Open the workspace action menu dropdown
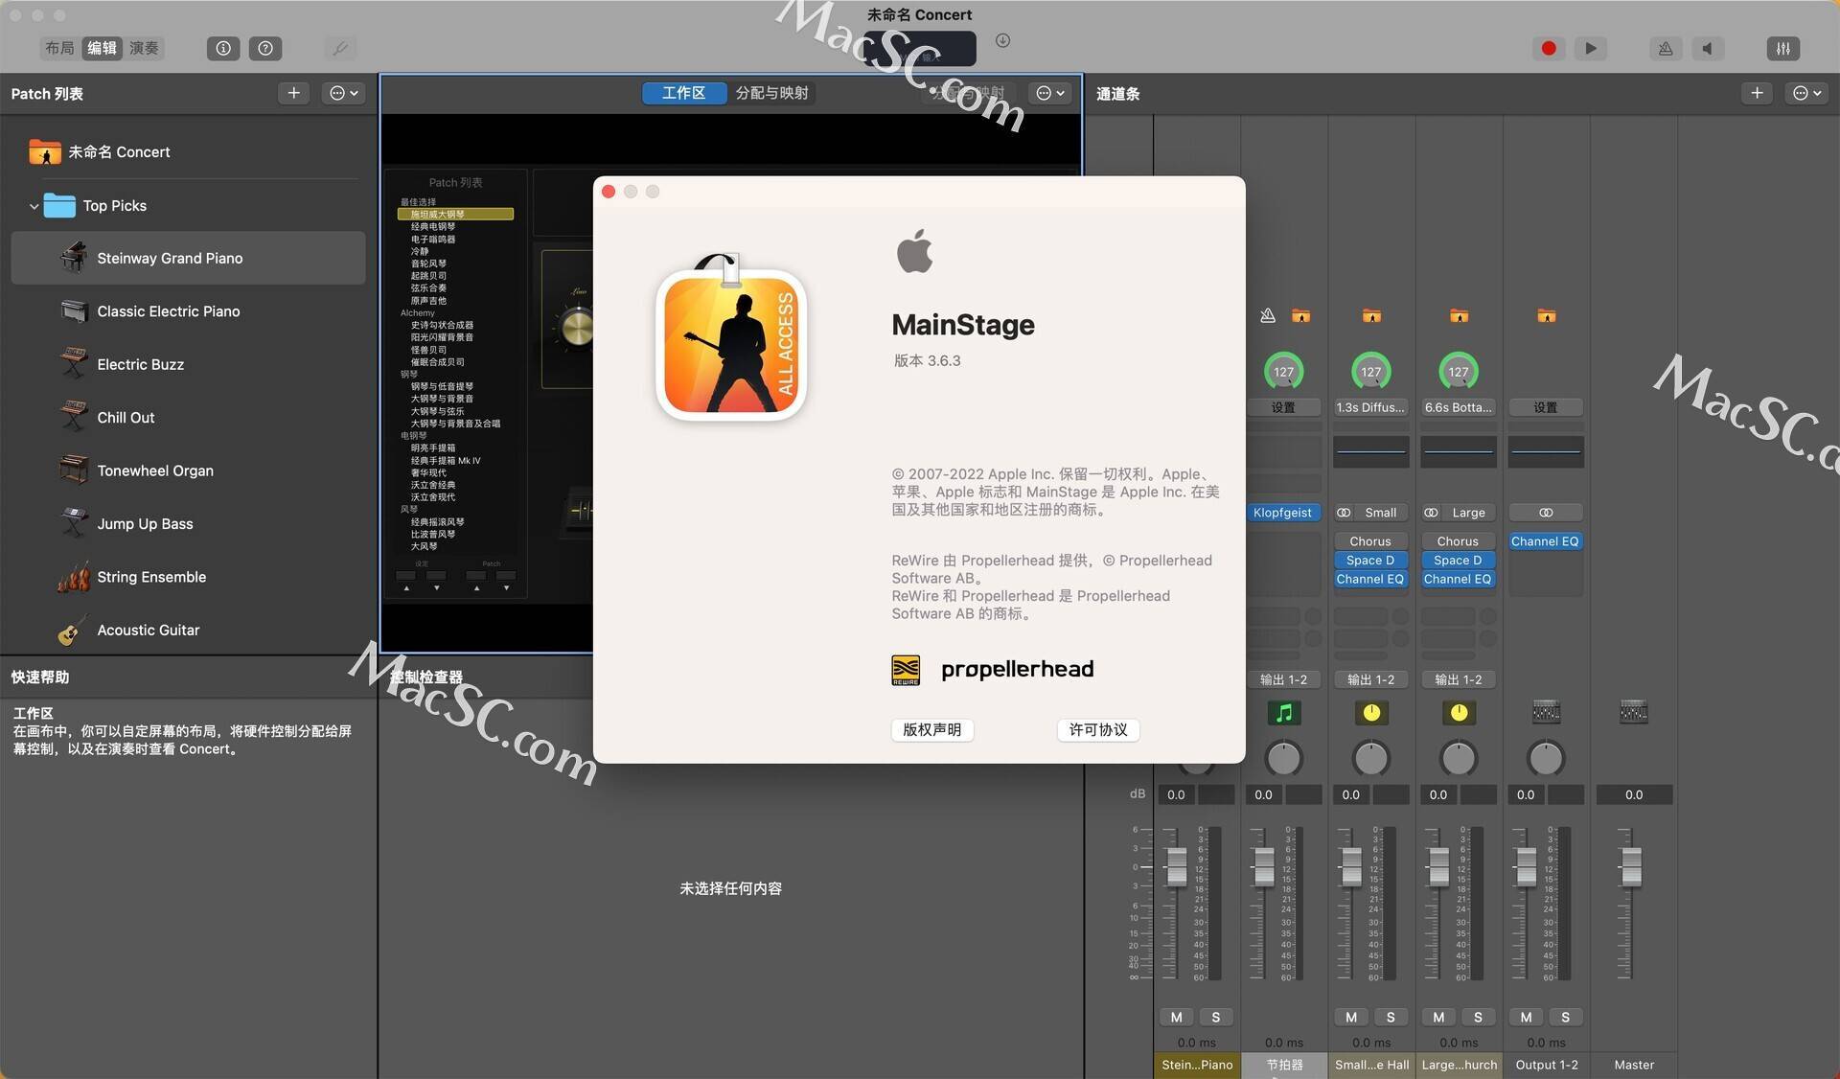This screenshot has width=1840, height=1079. point(1050,93)
